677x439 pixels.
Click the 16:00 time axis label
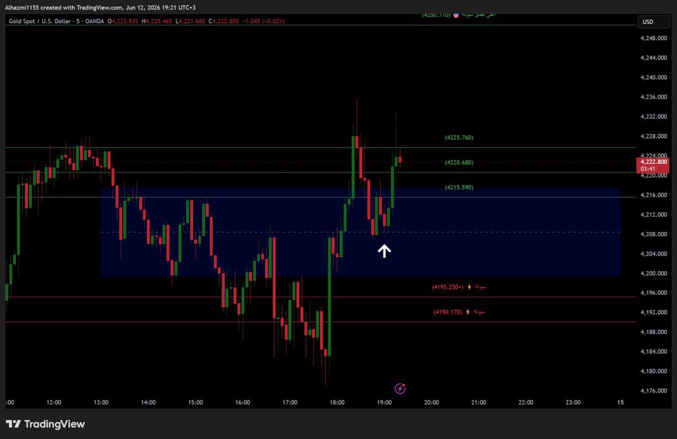point(243,402)
